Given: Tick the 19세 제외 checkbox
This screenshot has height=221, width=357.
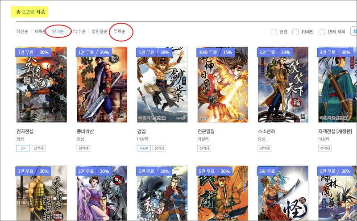Looking at the screenshot, I should pos(322,32).
